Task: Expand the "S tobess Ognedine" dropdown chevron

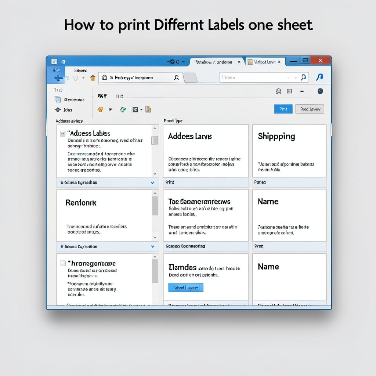Action: 152,183
